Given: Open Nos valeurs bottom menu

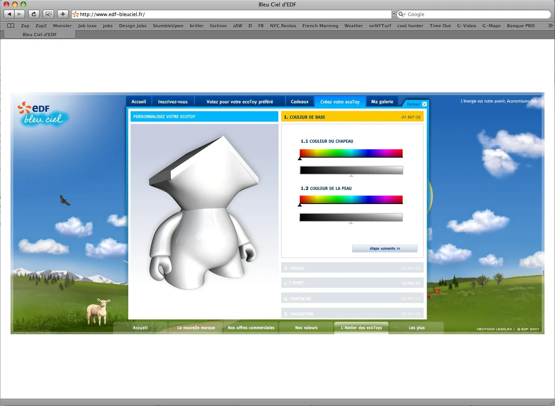Looking at the screenshot, I should click(x=306, y=328).
